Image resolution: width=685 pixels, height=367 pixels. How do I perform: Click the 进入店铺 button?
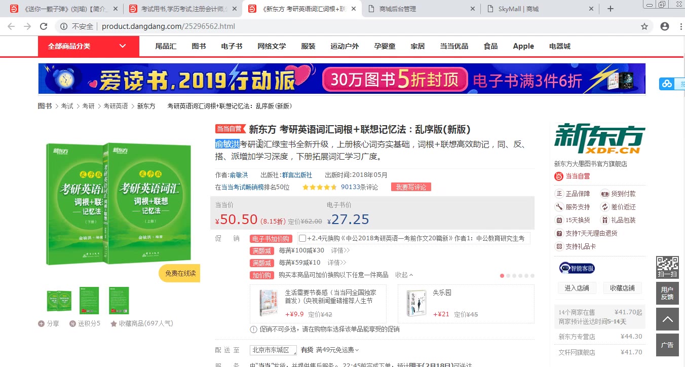pyautogui.click(x=577, y=288)
